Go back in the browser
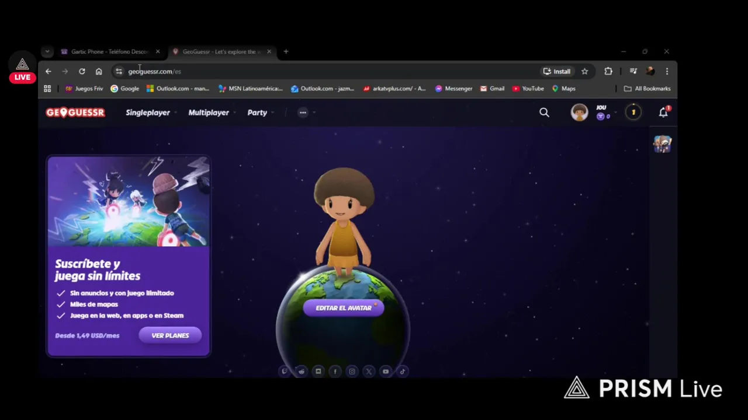Image resolution: width=748 pixels, height=420 pixels. tap(49, 71)
